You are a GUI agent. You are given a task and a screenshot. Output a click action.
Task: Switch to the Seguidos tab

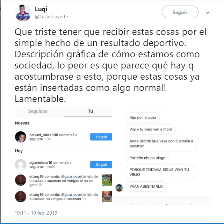coord(38,111)
